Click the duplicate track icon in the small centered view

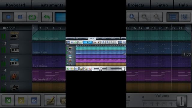click(x=86, y=69)
